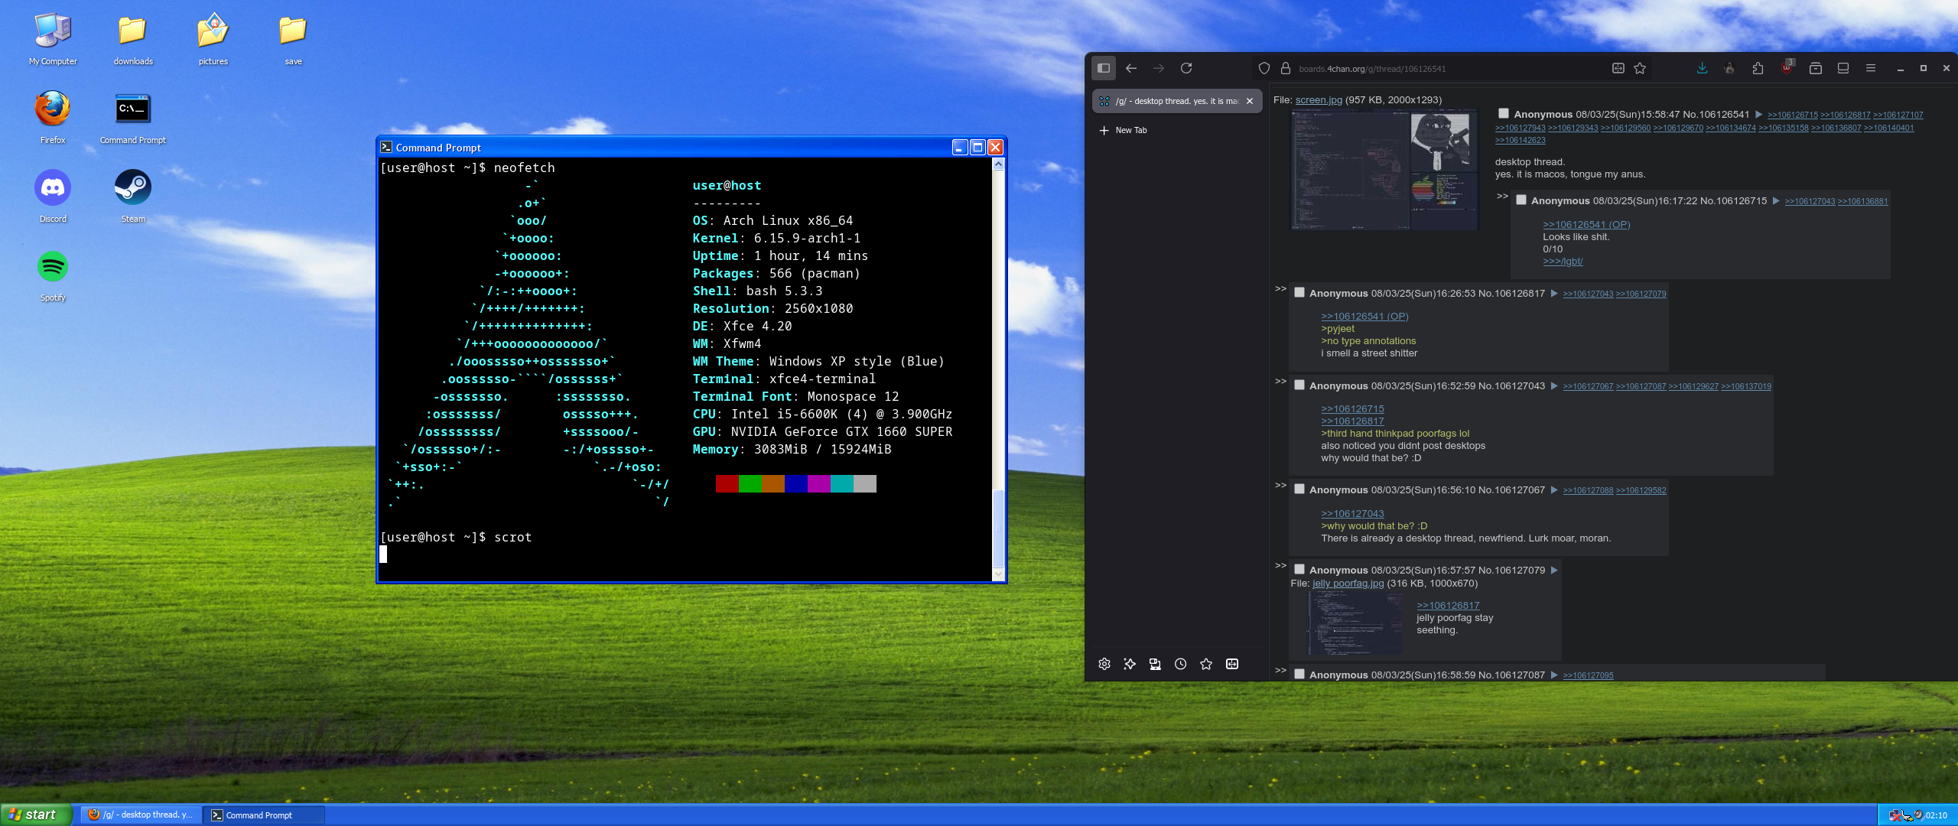Check the box for post No.106127067
1958x826 pixels.
coord(1299,489)
